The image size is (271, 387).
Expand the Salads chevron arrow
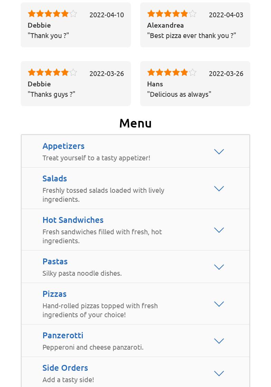pyautogui.click(x=219, y=188)
